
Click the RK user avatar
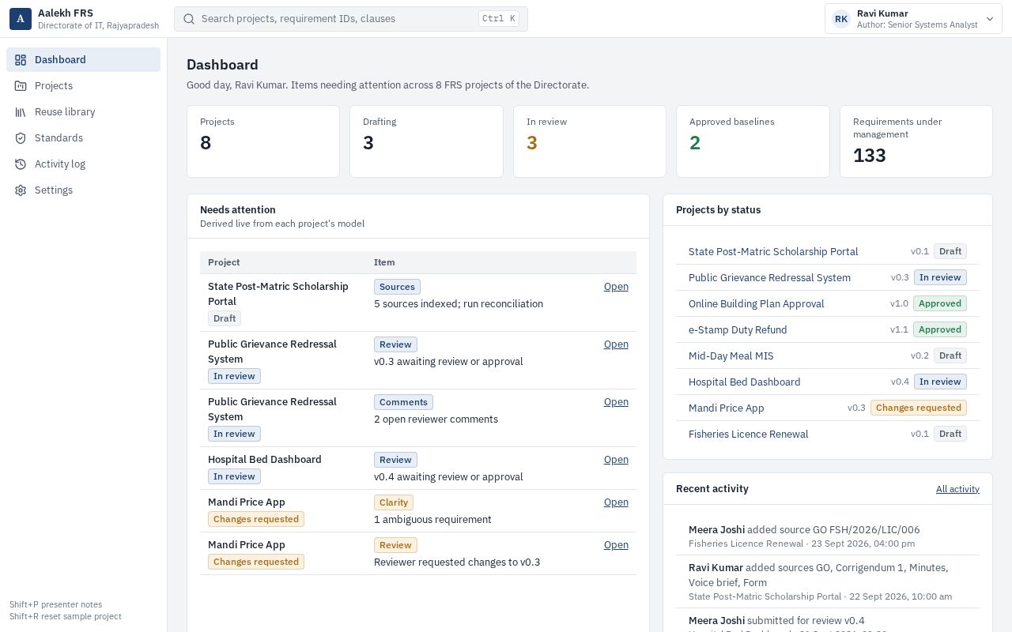tap(841, 19)
